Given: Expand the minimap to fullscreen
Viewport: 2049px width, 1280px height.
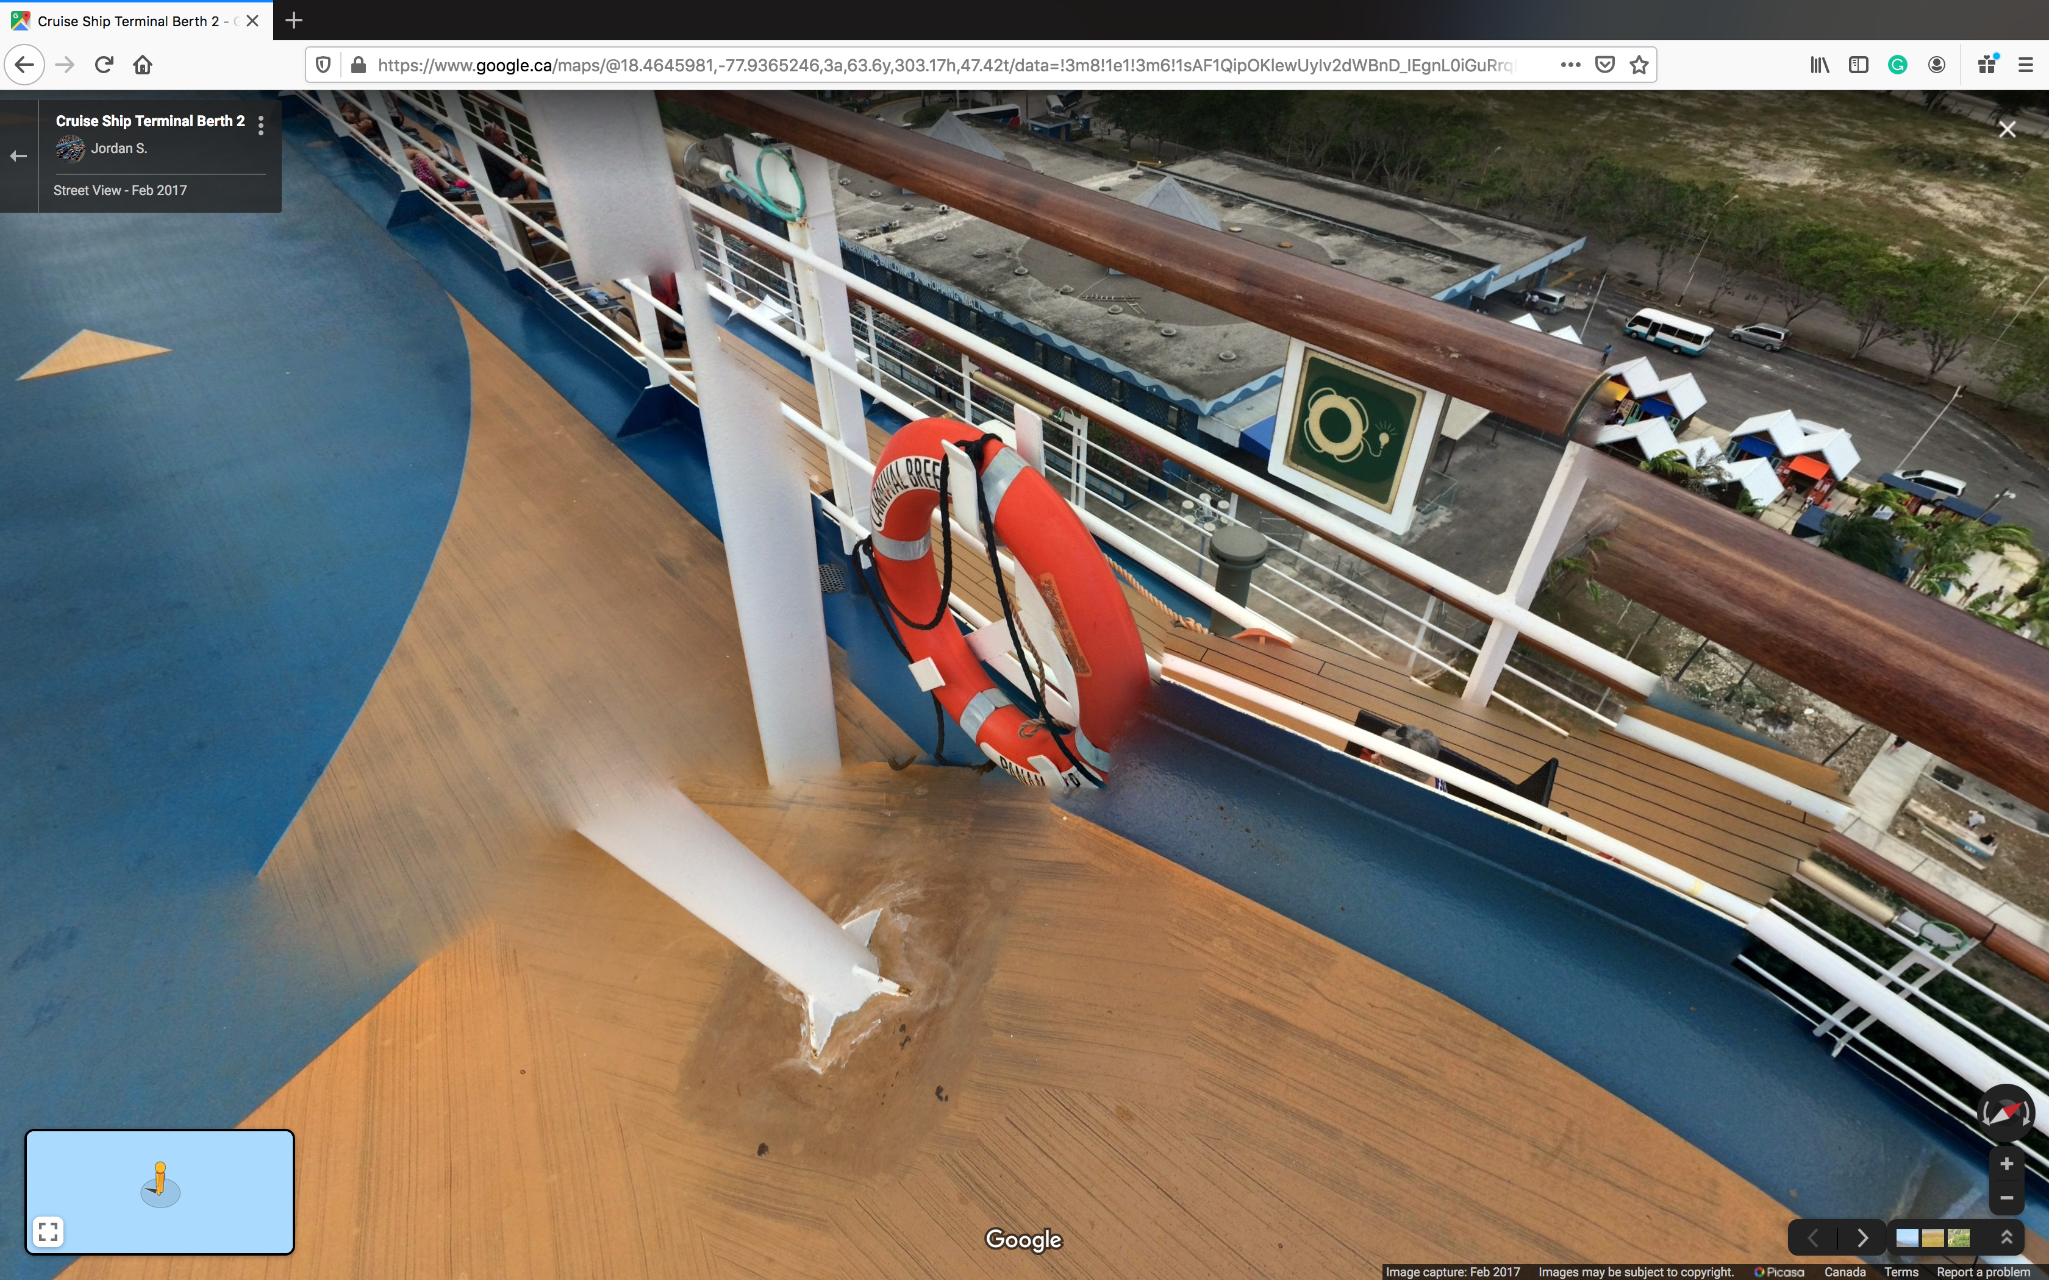Looking at the screenshot, I should [x=48, y=1231].
